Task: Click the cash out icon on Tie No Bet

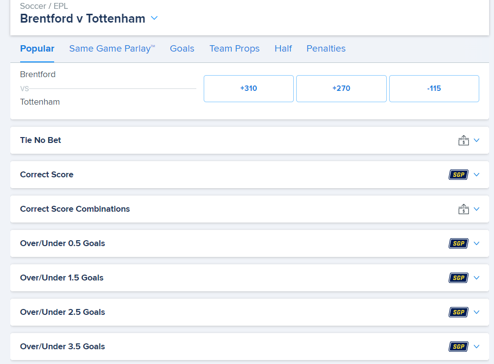Action: [x=463, y=140]
